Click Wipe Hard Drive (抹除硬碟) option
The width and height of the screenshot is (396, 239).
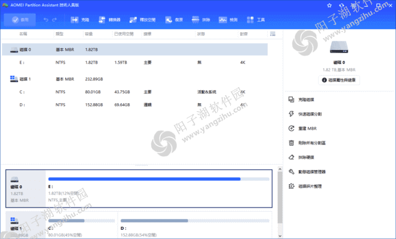pos(301,157)
